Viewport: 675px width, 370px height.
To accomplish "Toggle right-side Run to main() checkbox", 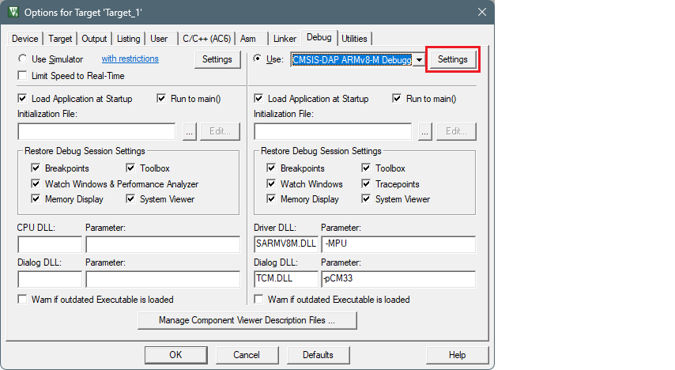I will 398,99.
